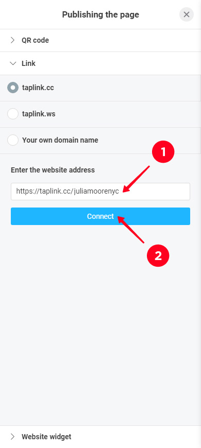Click the red arrow pointing at address field
This screenshot has height=448, width=201.
[x=136, y=179]
